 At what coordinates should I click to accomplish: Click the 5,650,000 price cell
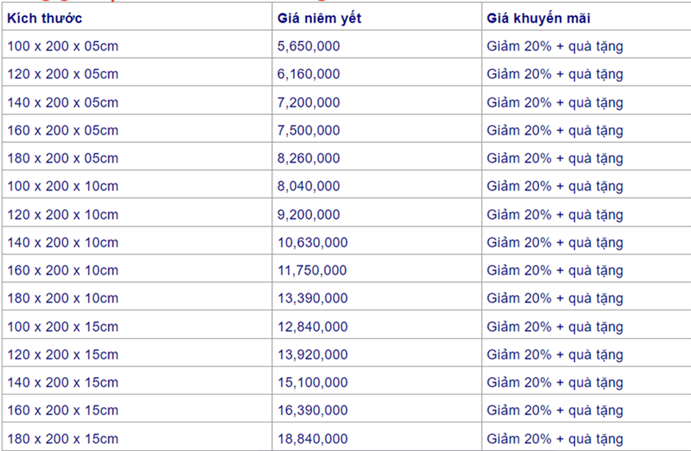point(308,46)
